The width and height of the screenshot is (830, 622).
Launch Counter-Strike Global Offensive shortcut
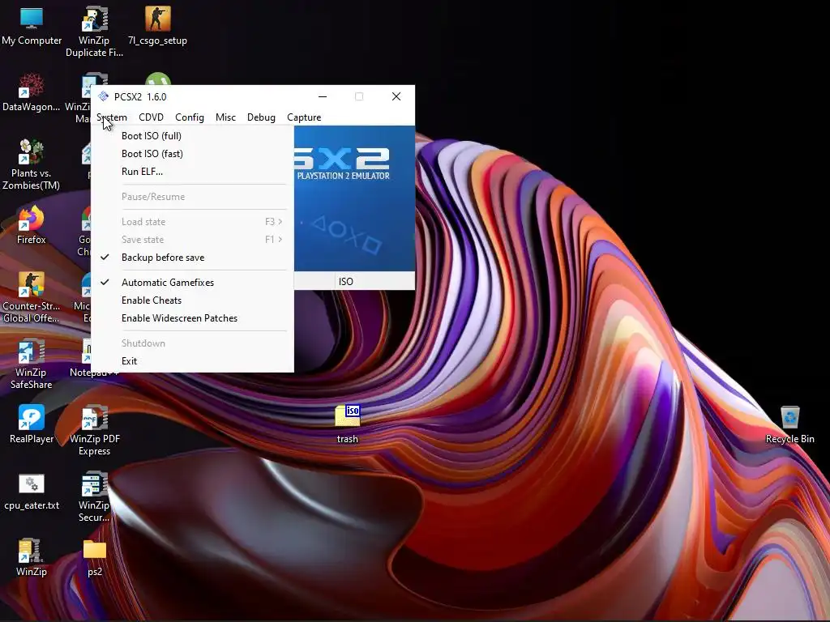[x=32, y=296]
